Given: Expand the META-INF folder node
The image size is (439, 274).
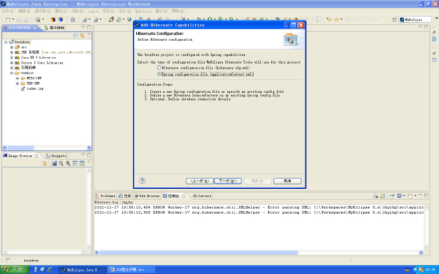Looking at the screenshot, I should pyautogui.click(x=17, y=78).
